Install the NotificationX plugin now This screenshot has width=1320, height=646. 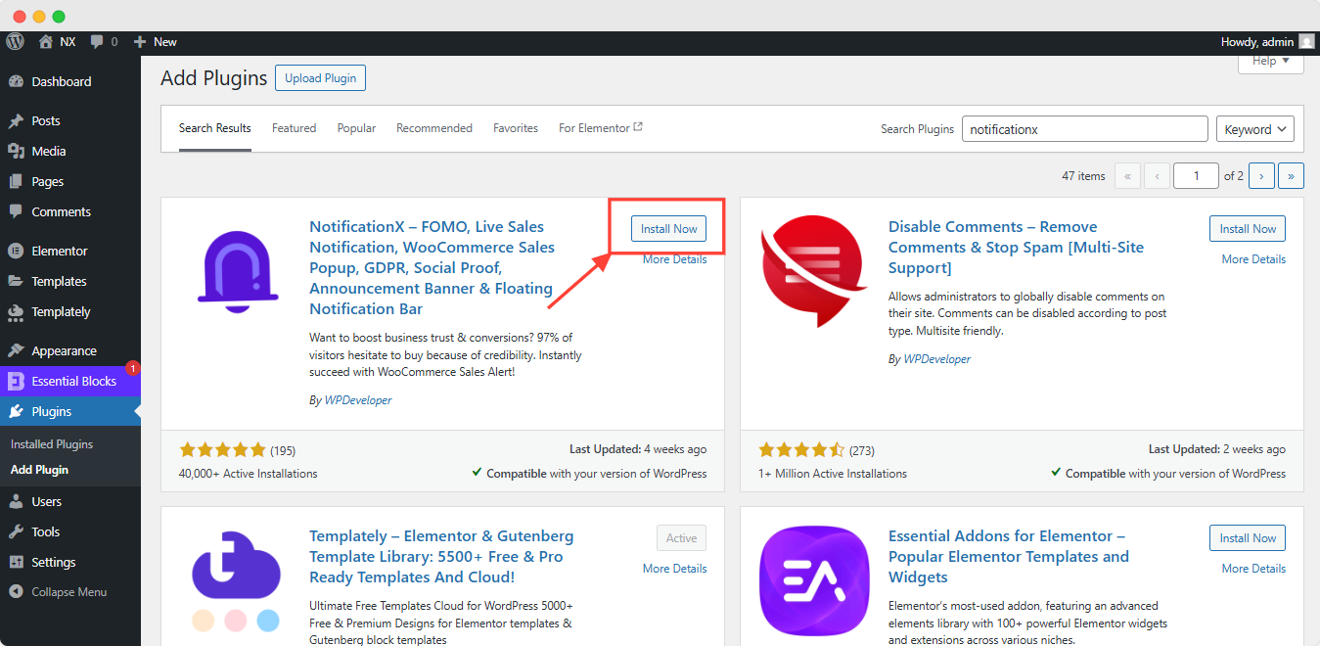coord(669,229)
